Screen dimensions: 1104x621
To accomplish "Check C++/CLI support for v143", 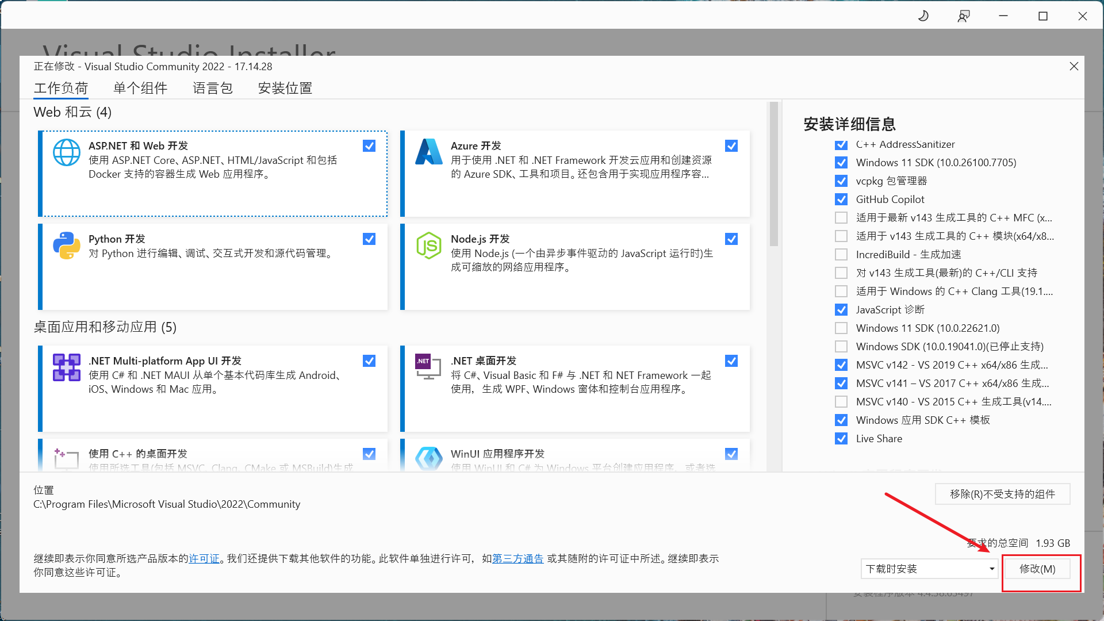I will 841,273.
